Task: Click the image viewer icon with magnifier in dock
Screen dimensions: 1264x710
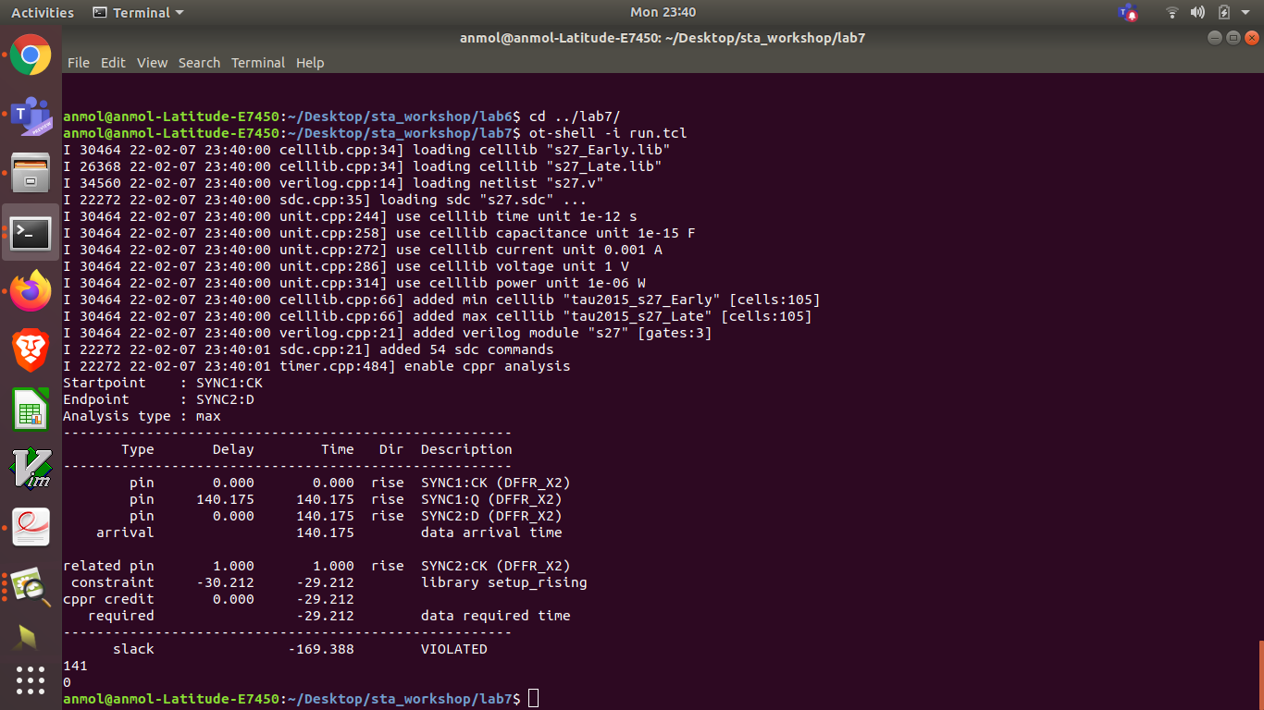Action: (31, 585)
